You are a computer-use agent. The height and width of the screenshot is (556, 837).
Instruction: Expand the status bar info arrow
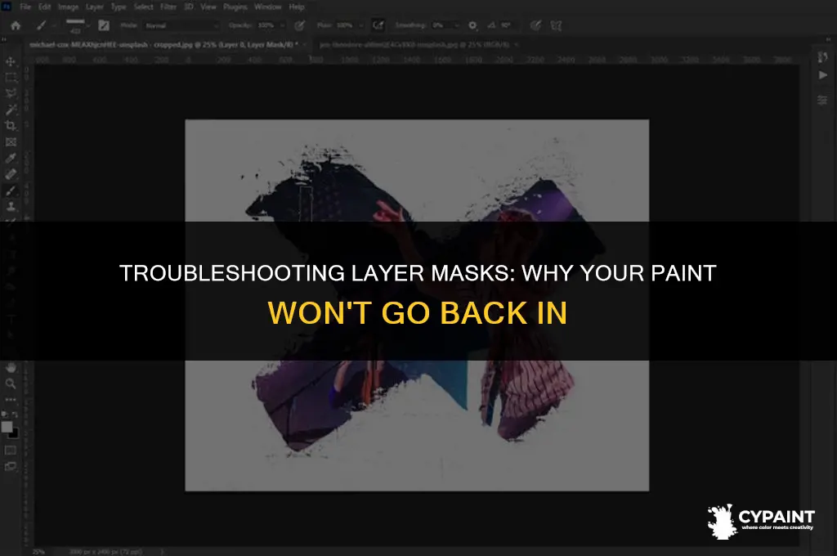(x=163, y=551)
